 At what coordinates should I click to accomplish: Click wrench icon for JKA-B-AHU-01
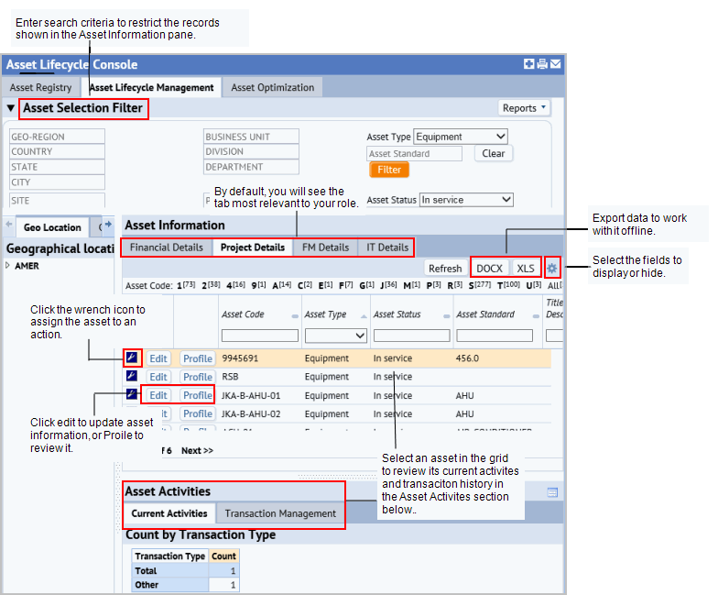pos(132,394)
